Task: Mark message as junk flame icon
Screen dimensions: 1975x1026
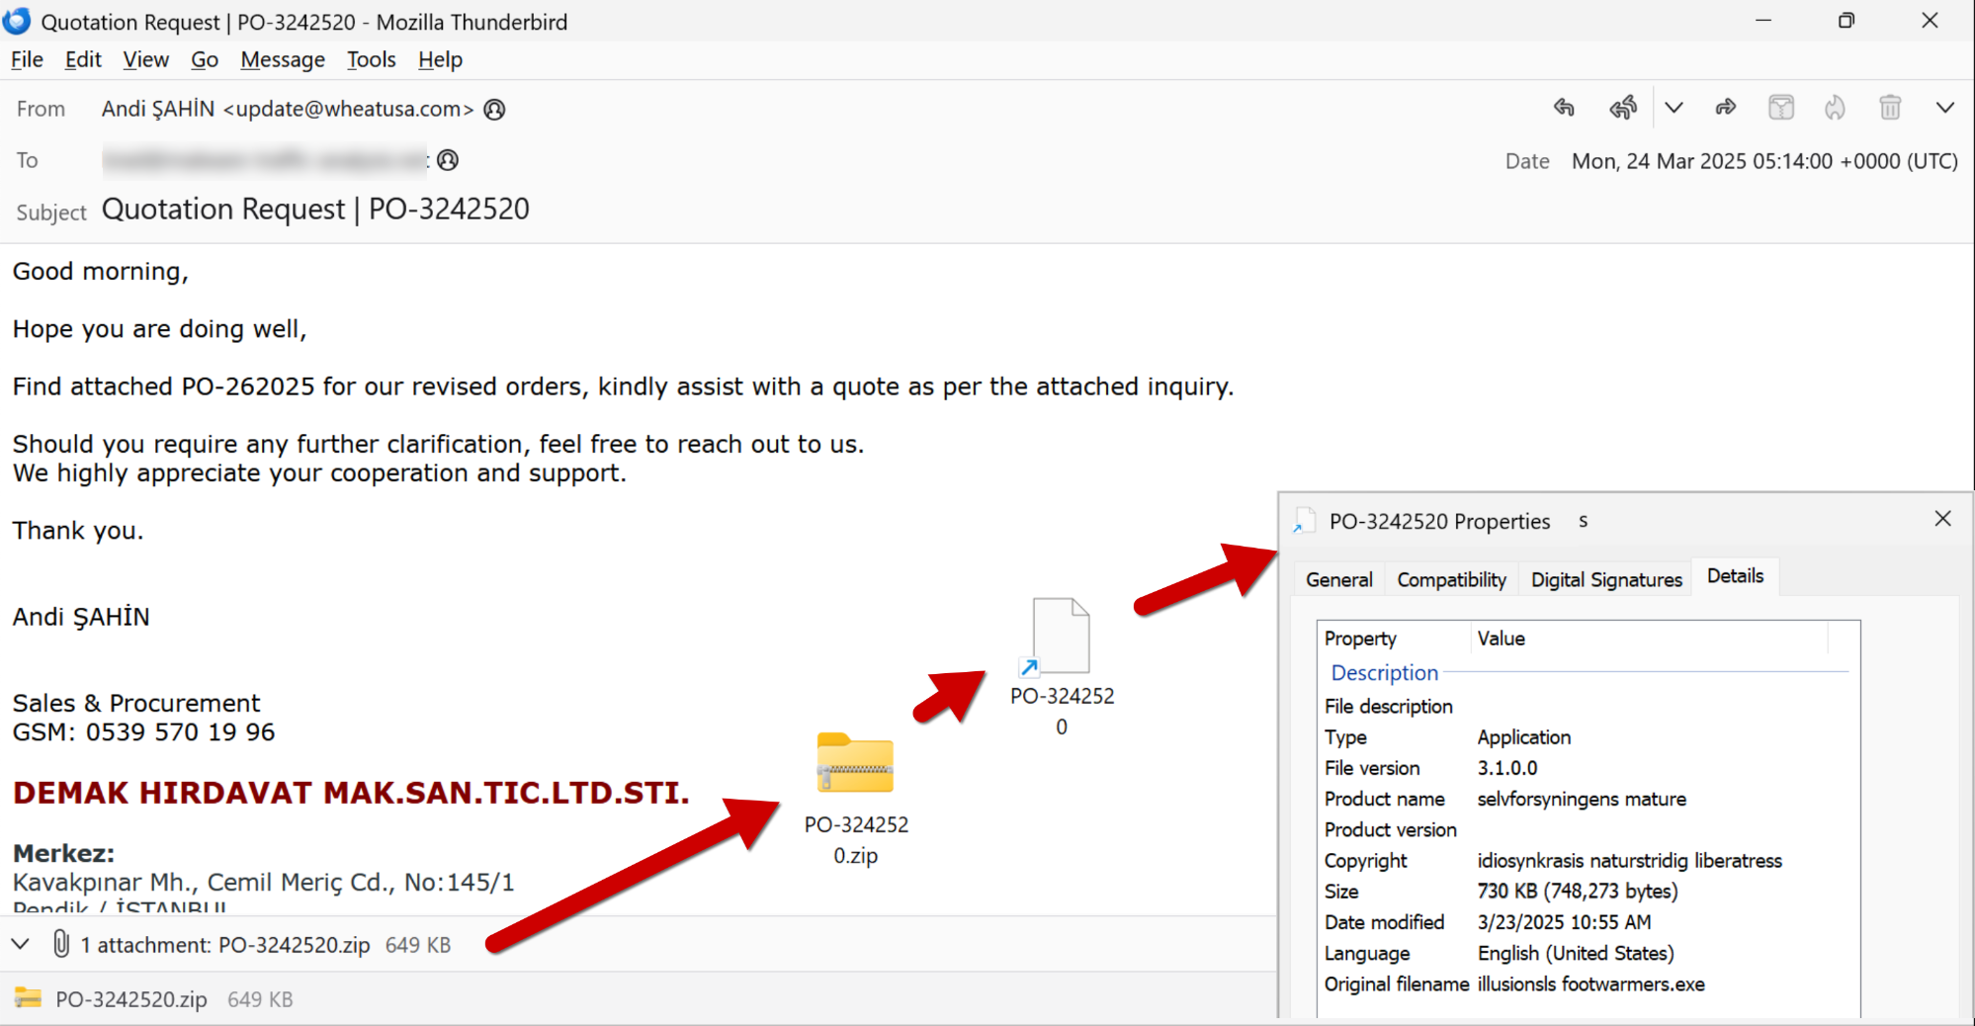Action: click(x=1835, y=108)
